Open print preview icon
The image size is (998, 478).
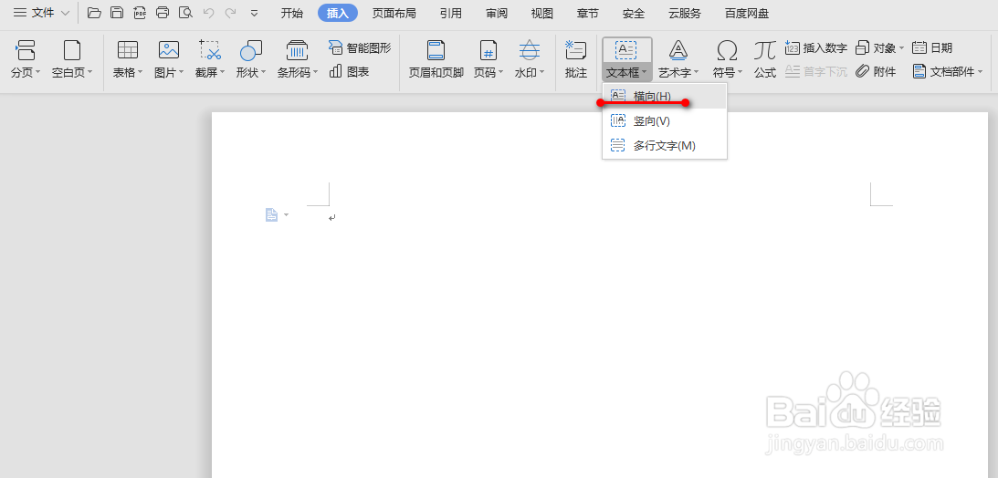[x=186, y=13]
